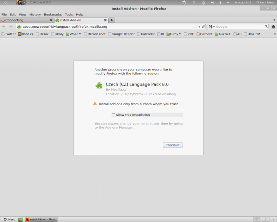Click the yellow warning triangle icon
Screen dimensions: 277x222
(95, 104)
